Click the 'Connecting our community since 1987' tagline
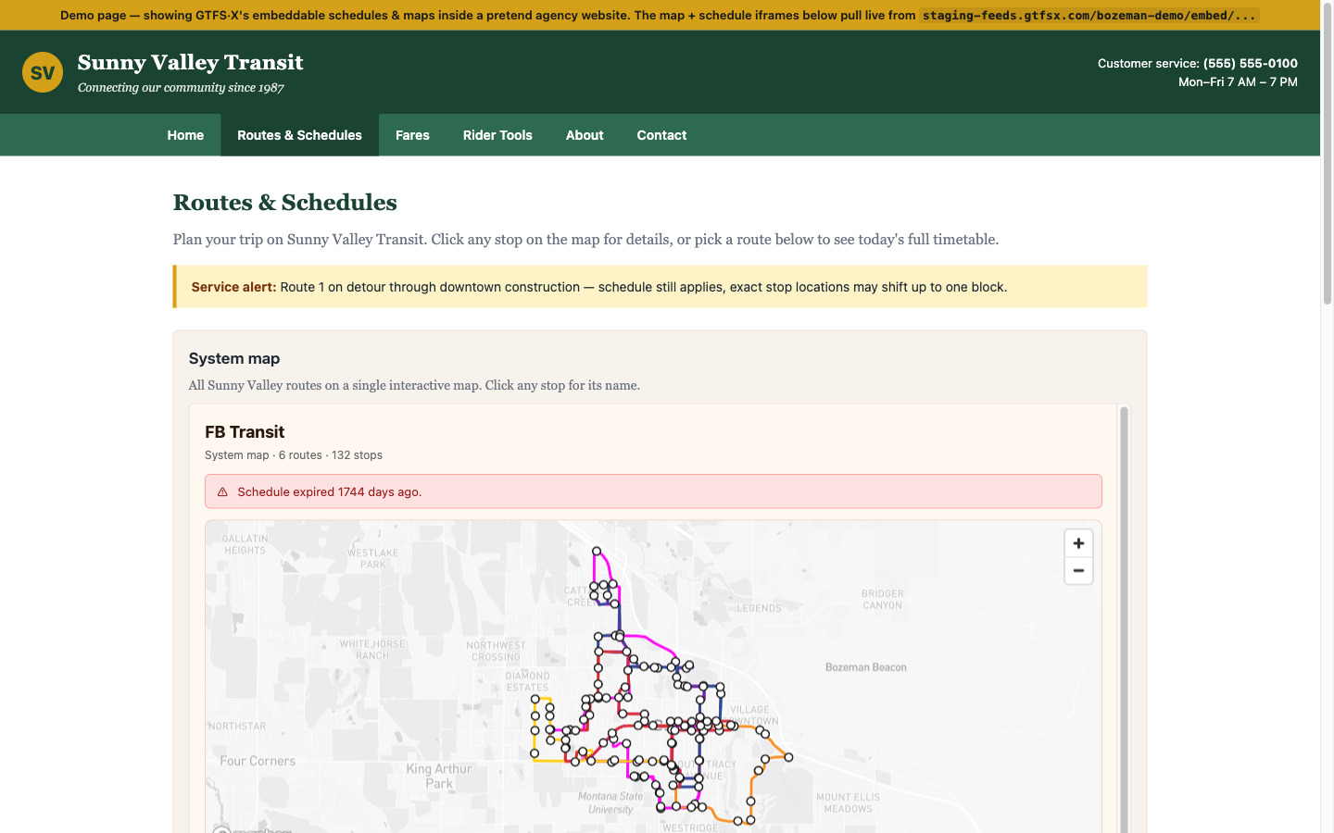This screenshot has height=833, width=1334. tap(181, 88)
